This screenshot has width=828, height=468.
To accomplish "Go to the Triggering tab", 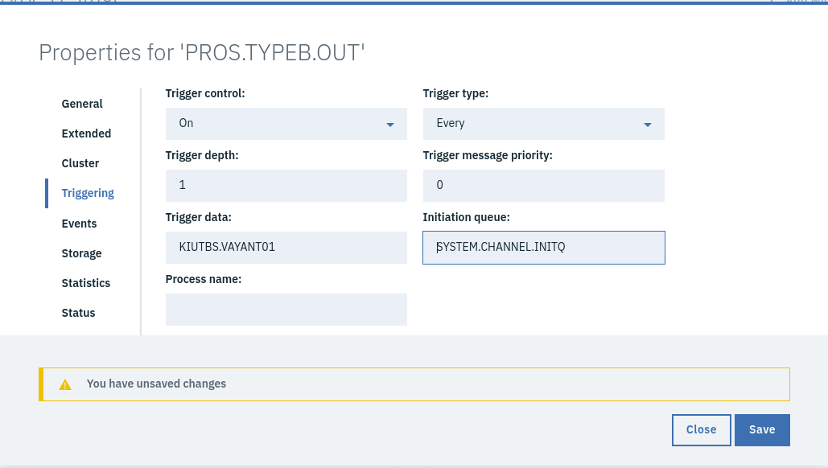I will (x=88, y=193).
